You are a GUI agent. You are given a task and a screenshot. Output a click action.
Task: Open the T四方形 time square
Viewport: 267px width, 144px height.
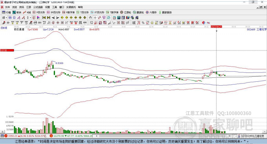83,12
